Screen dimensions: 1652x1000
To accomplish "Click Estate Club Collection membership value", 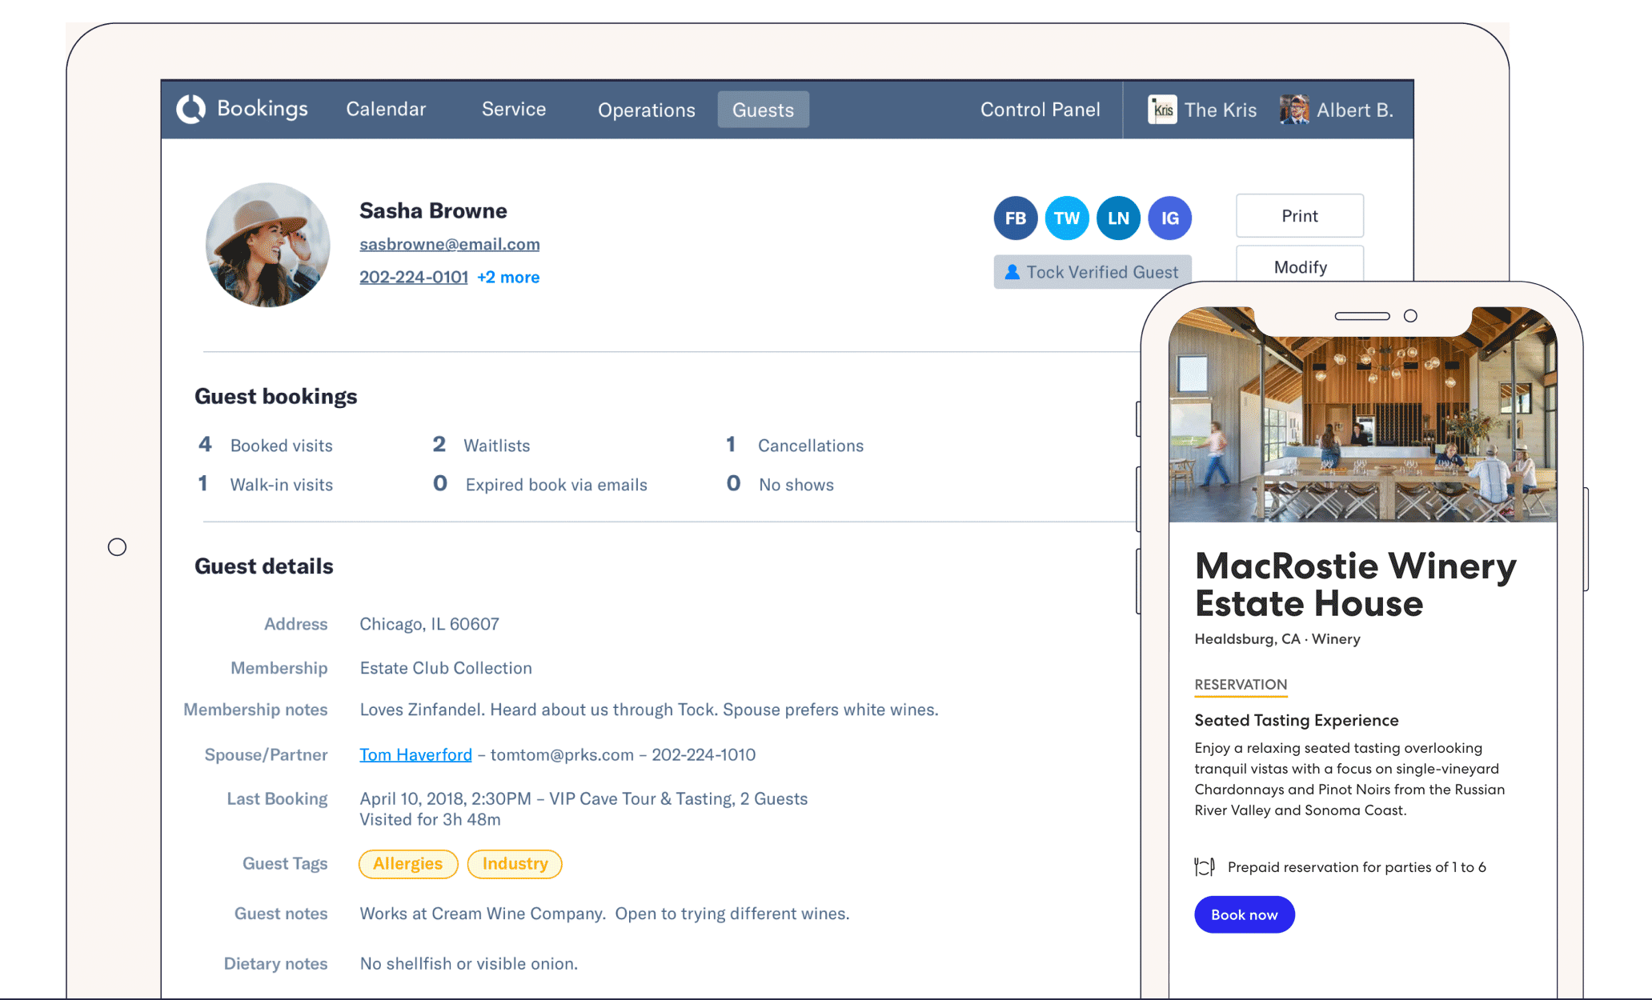I will pyautogui.click(x=446, y=668).
